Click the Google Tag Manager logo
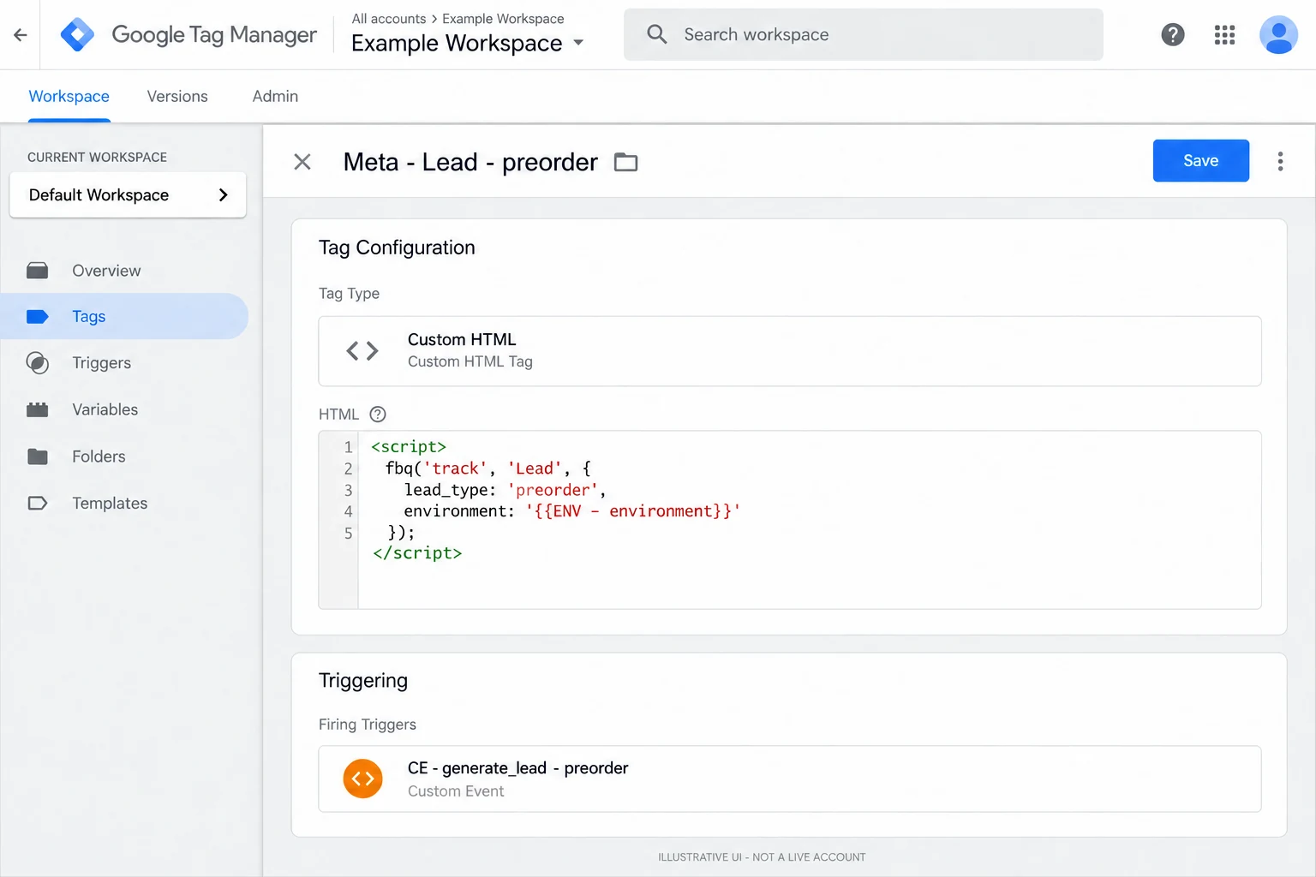This screenshot has height=877, width=1316. (78, 35)
